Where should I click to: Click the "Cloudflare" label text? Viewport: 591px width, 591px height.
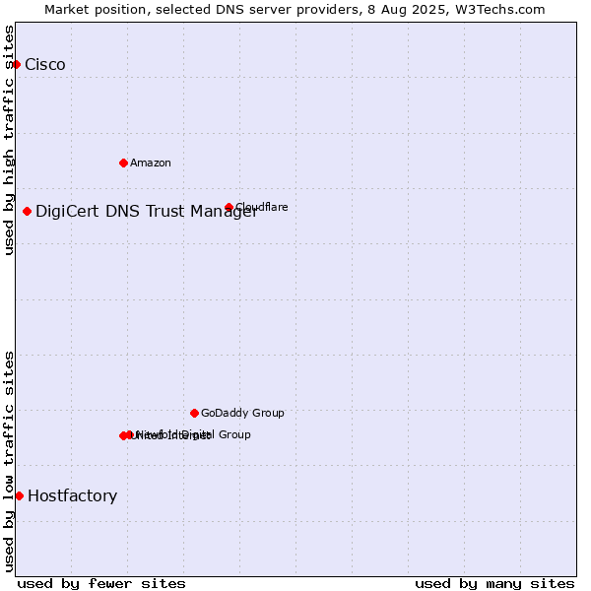(262, 207)
